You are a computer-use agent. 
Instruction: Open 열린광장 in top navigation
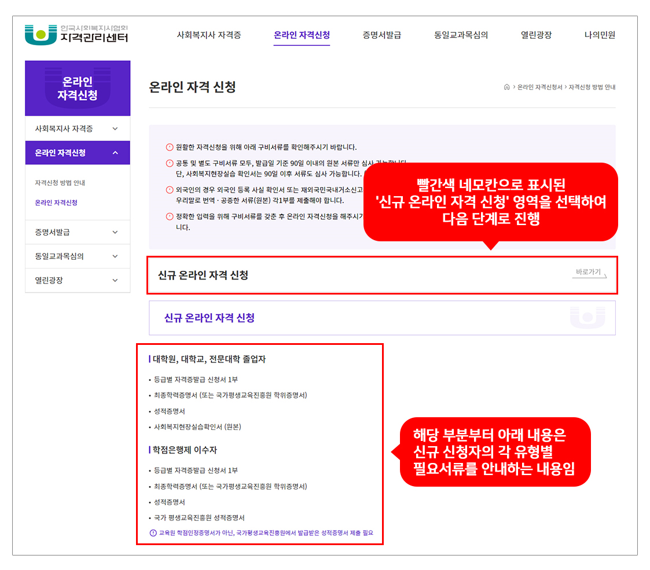pyautogui.click(x=536, y=35)
